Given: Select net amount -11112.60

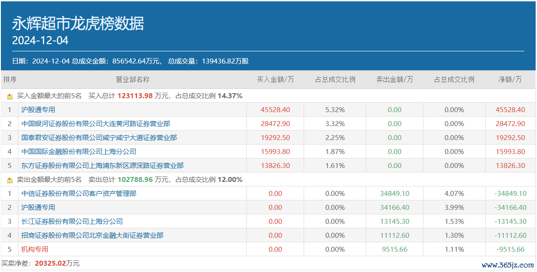Looking at the screenshot, I should [x=510, y=236].
